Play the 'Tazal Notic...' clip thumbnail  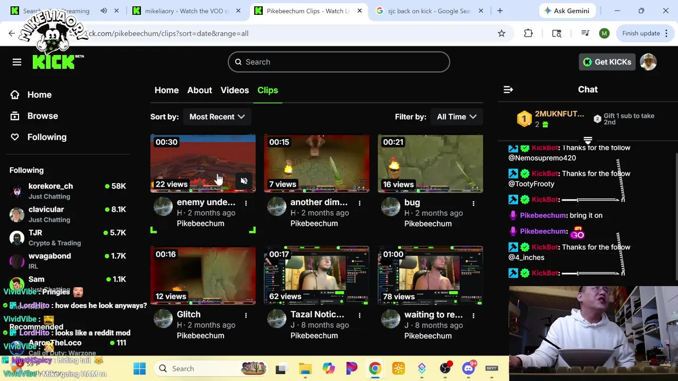pos(317,276)
